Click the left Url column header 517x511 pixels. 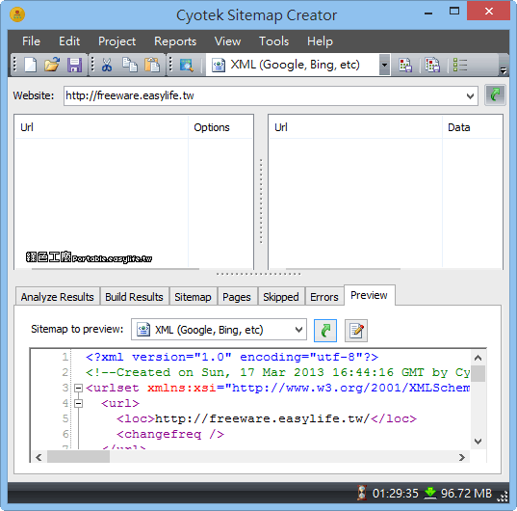101,127
